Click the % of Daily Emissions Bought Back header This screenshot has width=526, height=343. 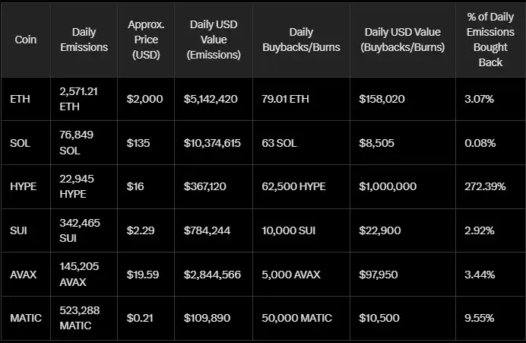coord(490,40)
